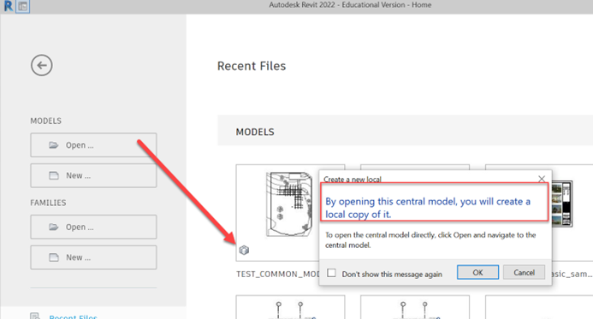The width and height of the screenshot is (593, 319).
Task: Click the Recent Files sidebar icon
Action: coord(35,316)
